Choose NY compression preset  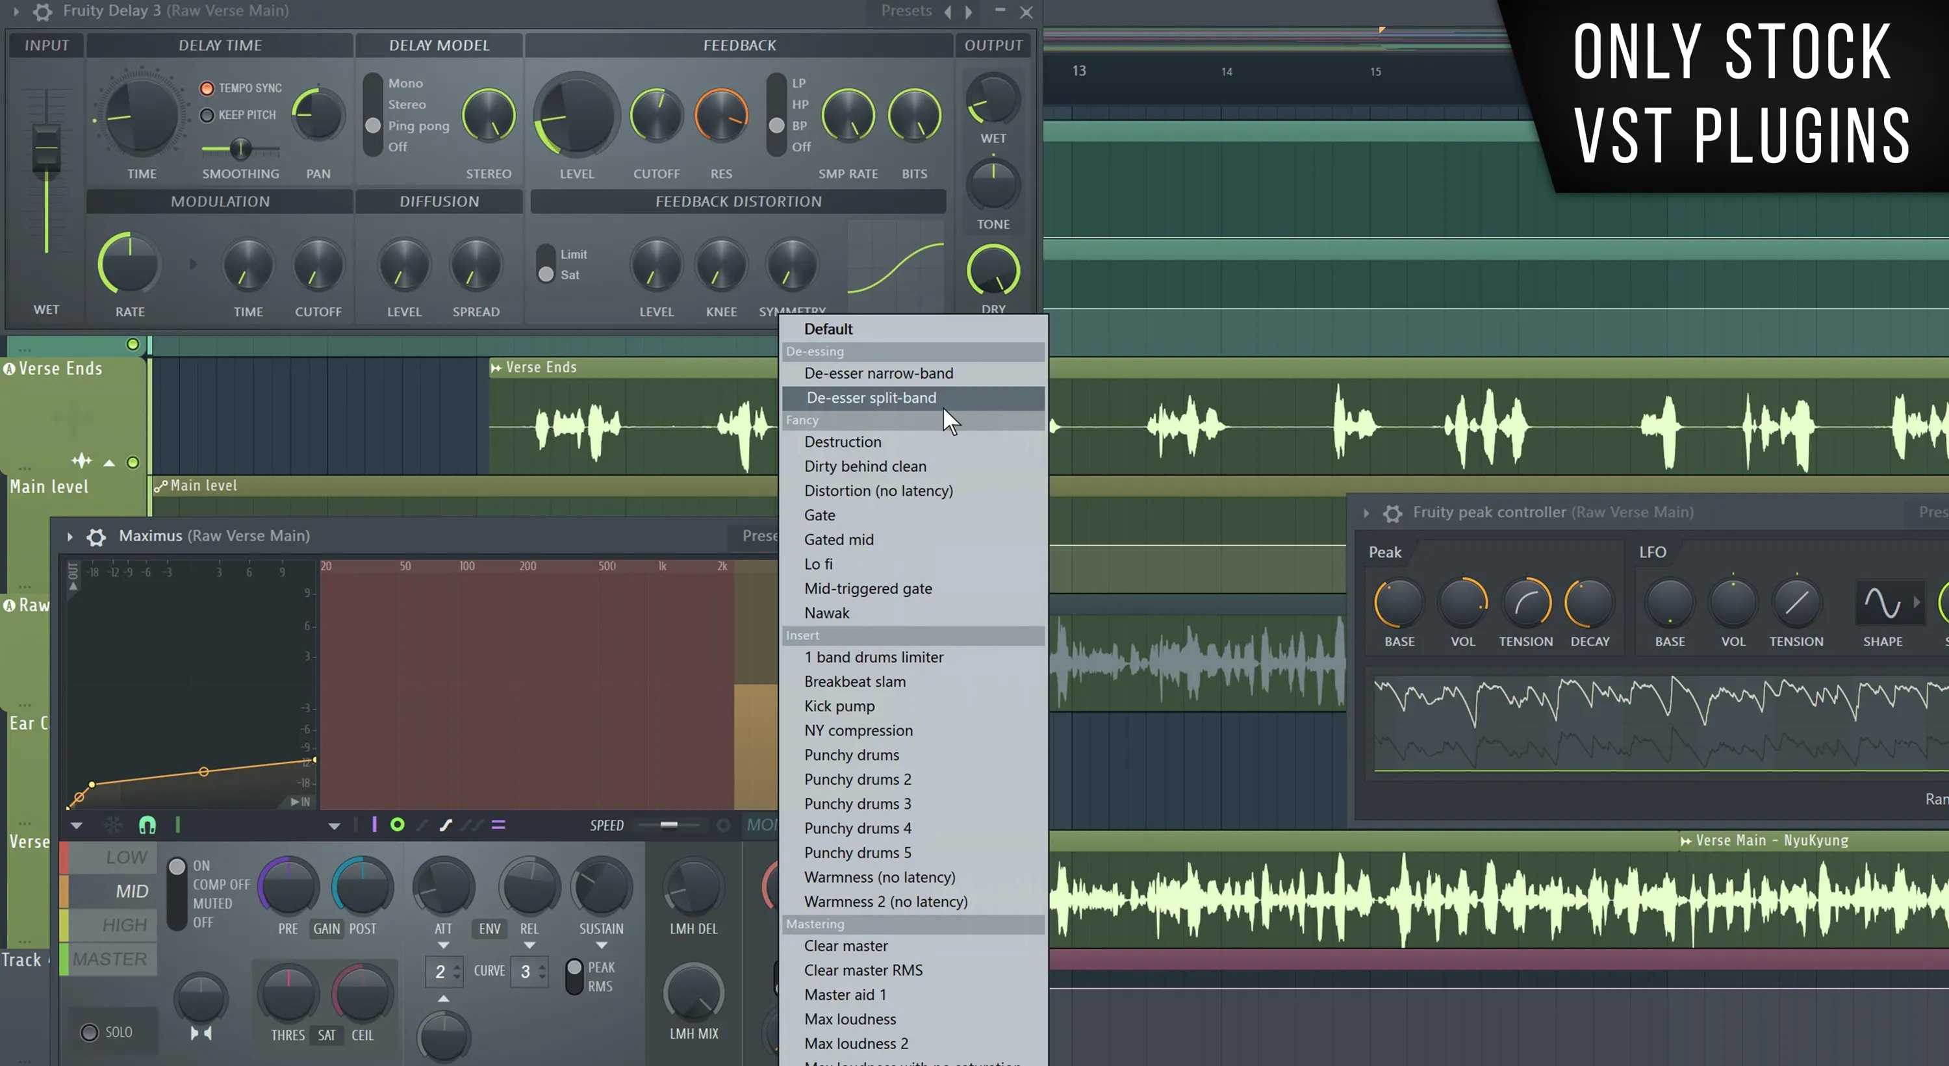tap(858, 731)
